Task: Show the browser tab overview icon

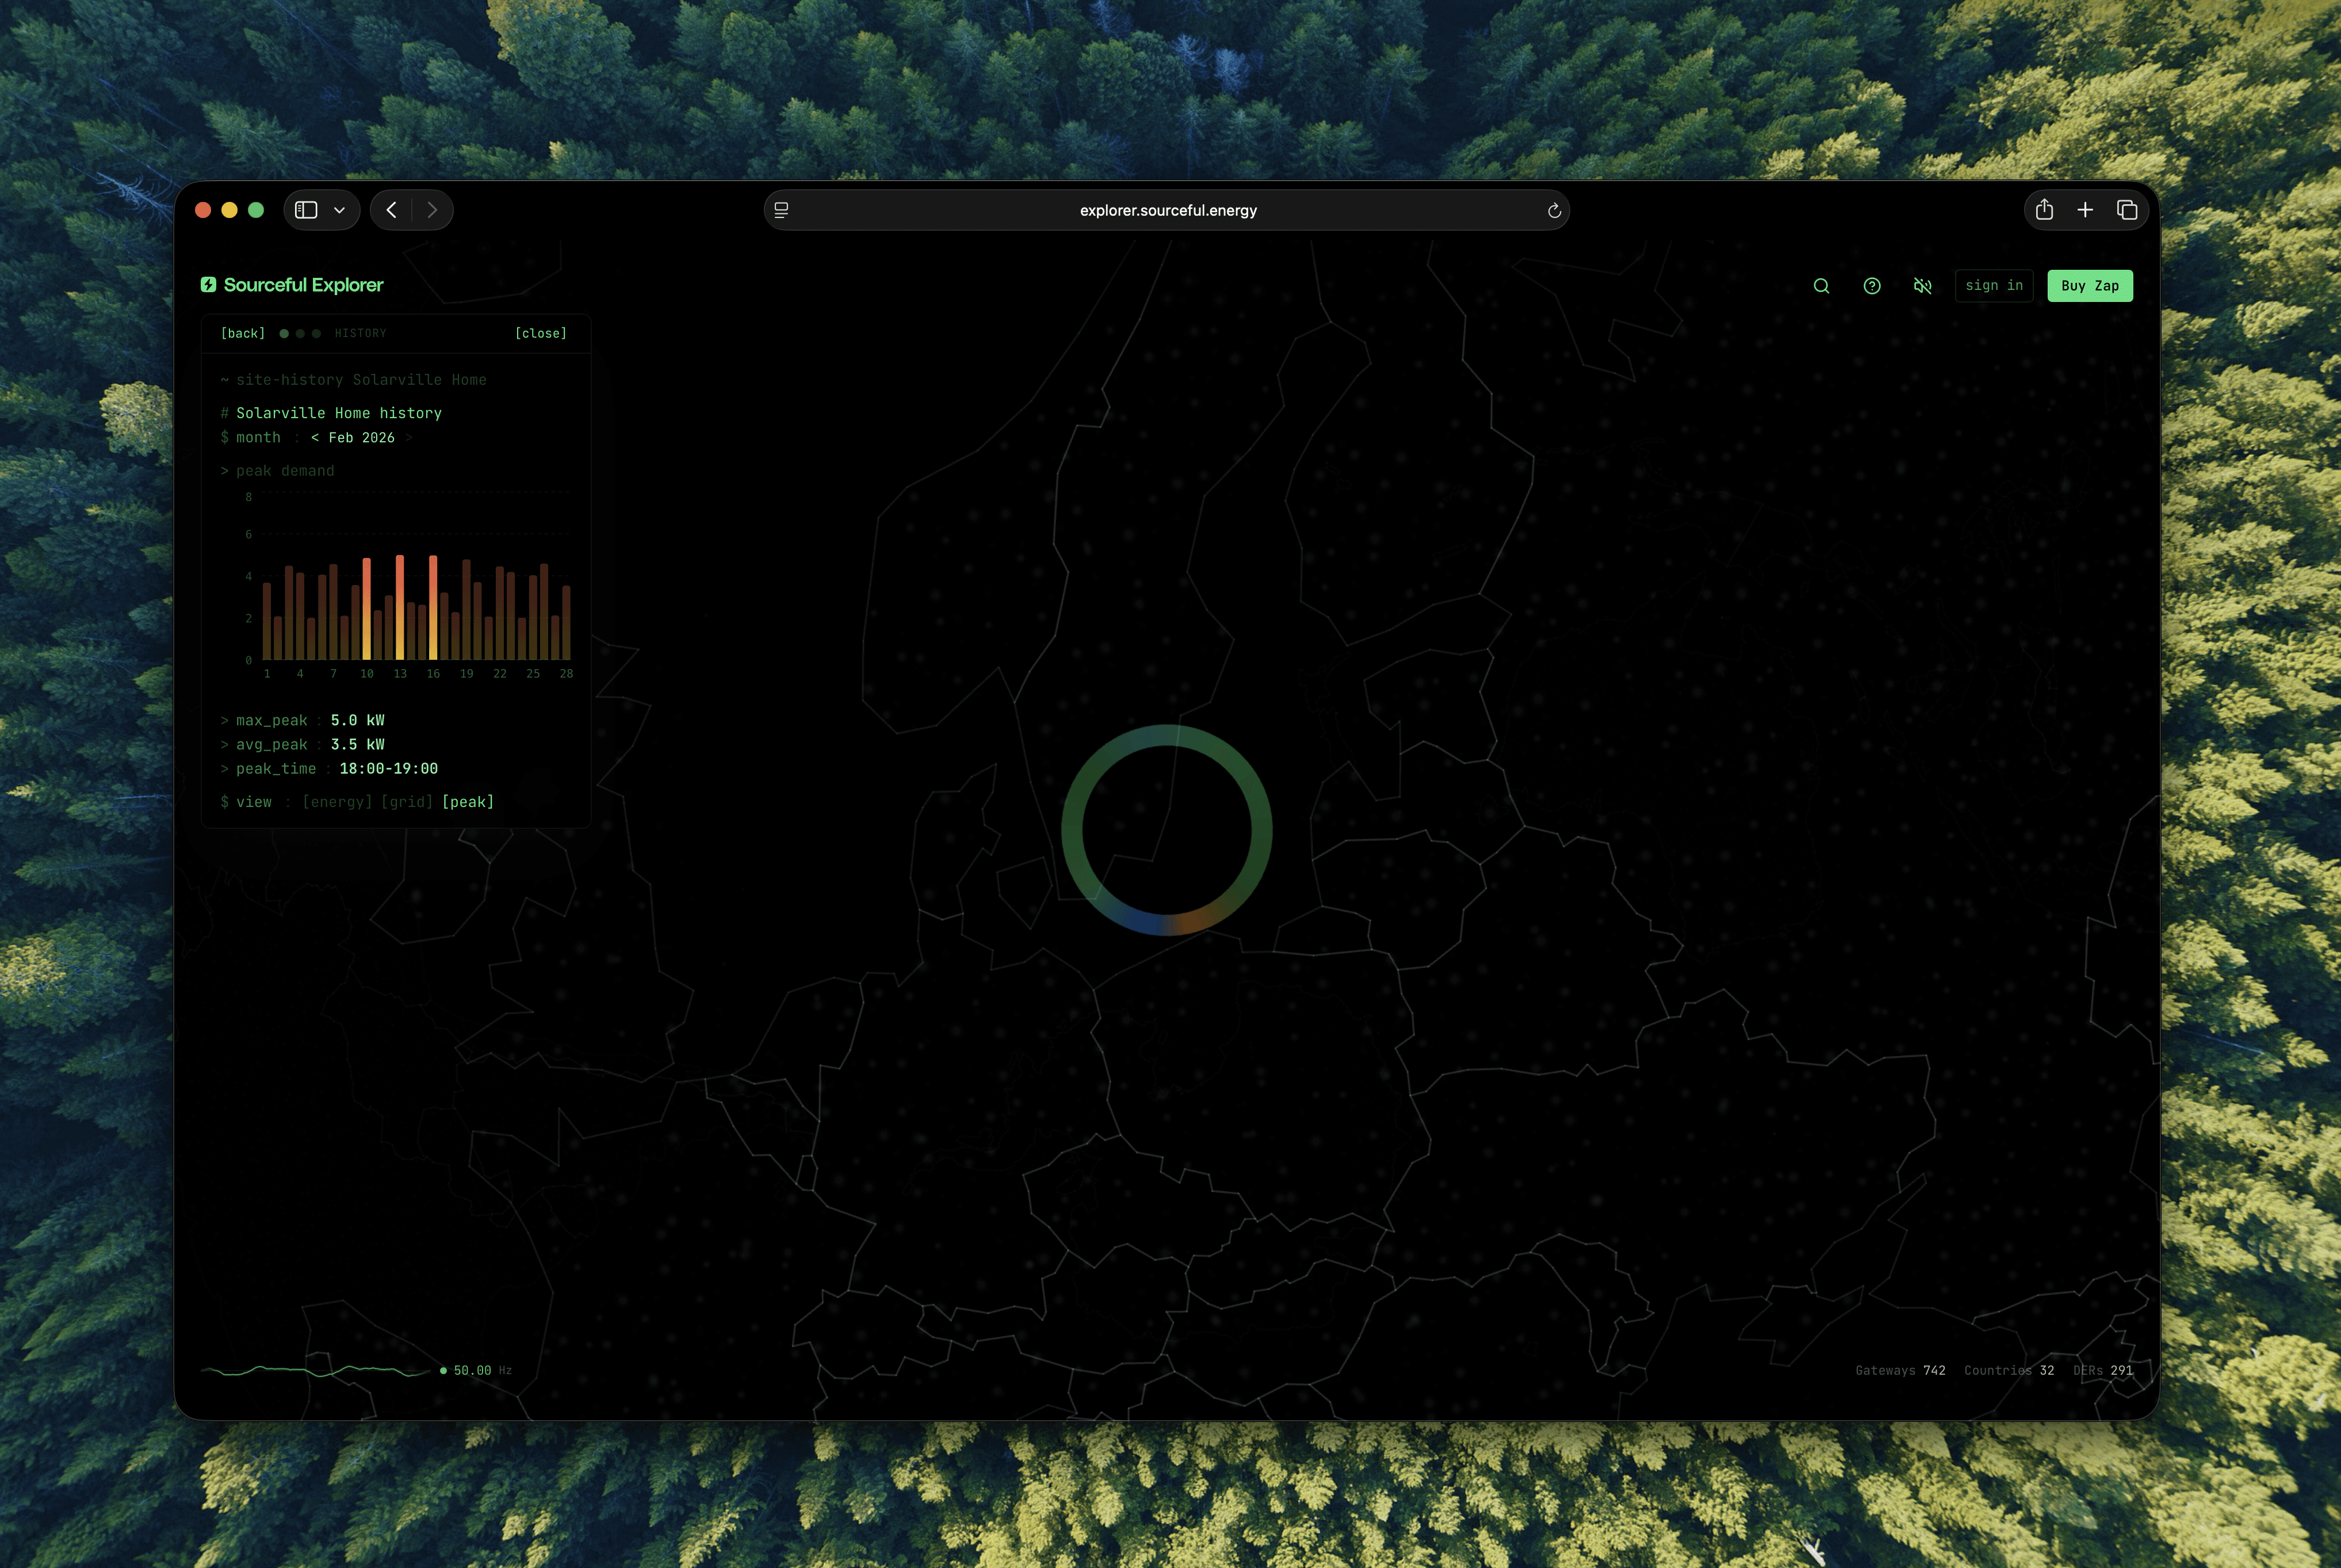Action: (x=2128, y=210)
